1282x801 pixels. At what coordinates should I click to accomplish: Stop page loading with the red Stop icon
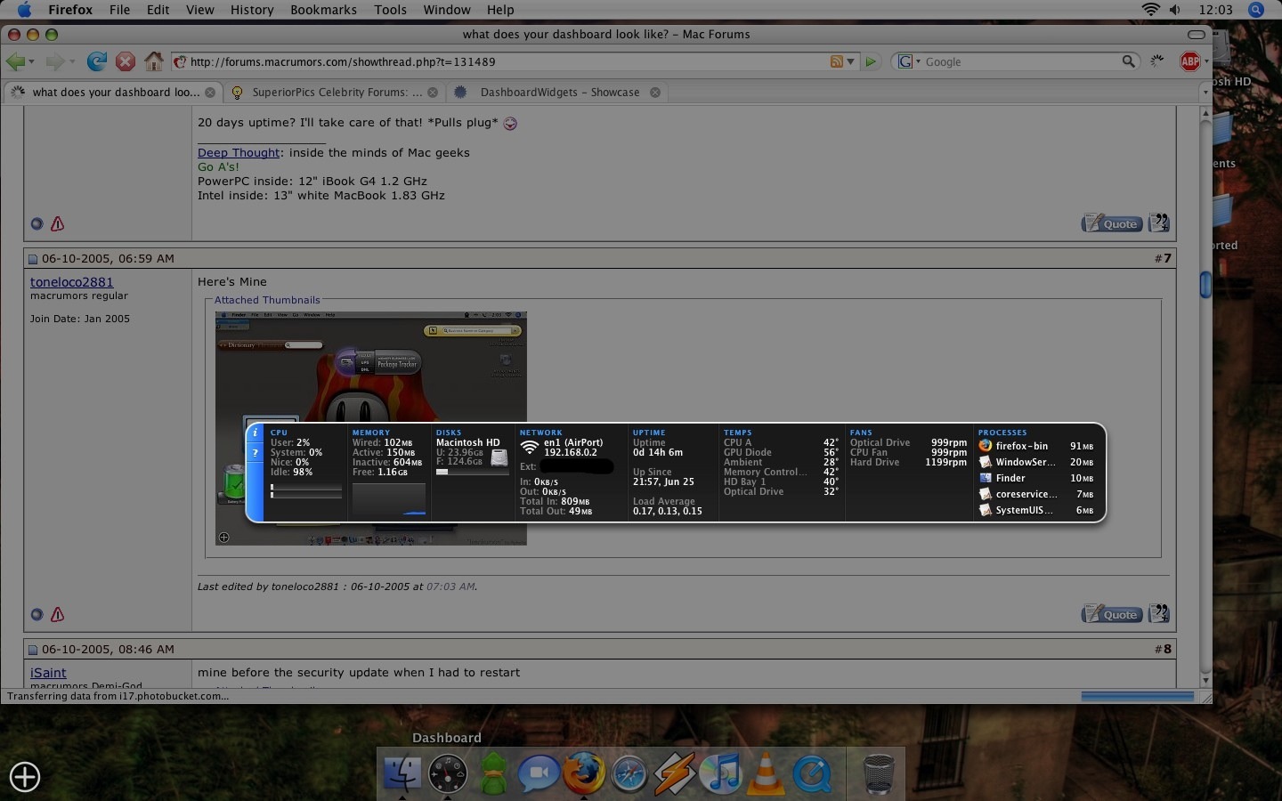point(126,61)
